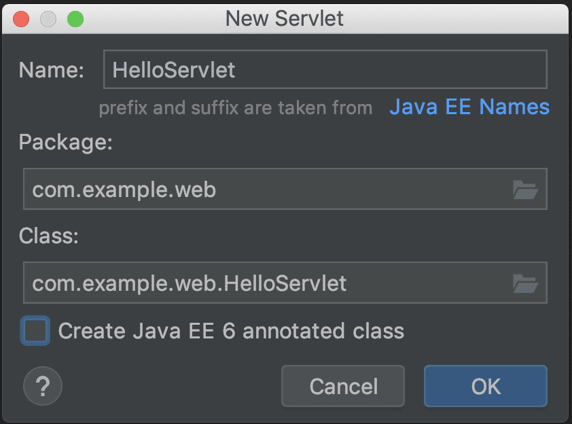Open class chooser via folder icon
Image resolution: width=572 pixels, height=424 pixels.
[525, 283]
